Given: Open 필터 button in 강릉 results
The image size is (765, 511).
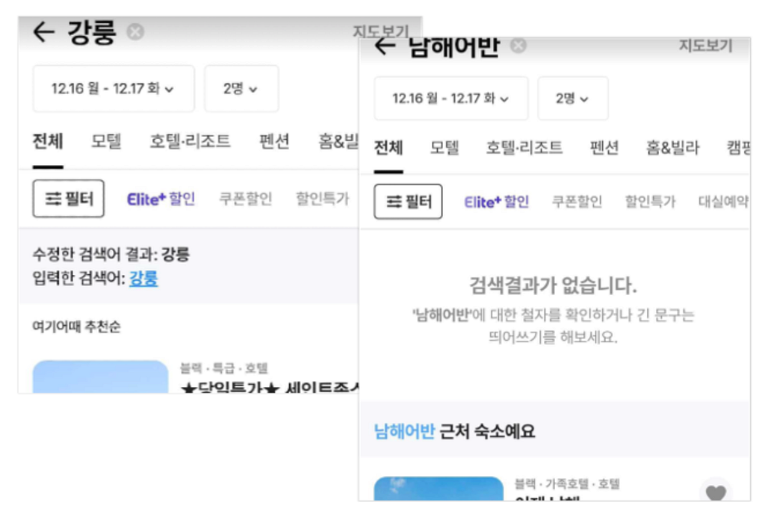Looking at the screenshot, I should (x=68, y=199).
